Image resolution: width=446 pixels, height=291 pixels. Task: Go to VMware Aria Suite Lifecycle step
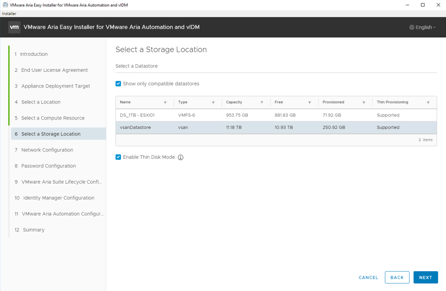pos(58,182)
